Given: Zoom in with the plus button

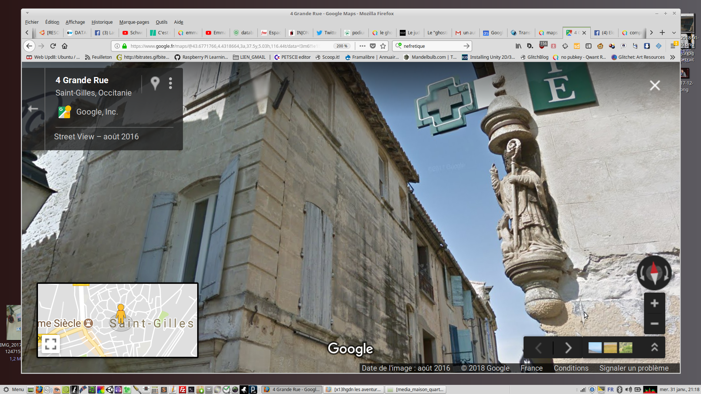Looking at the screenshot, I should pos(654,303).
